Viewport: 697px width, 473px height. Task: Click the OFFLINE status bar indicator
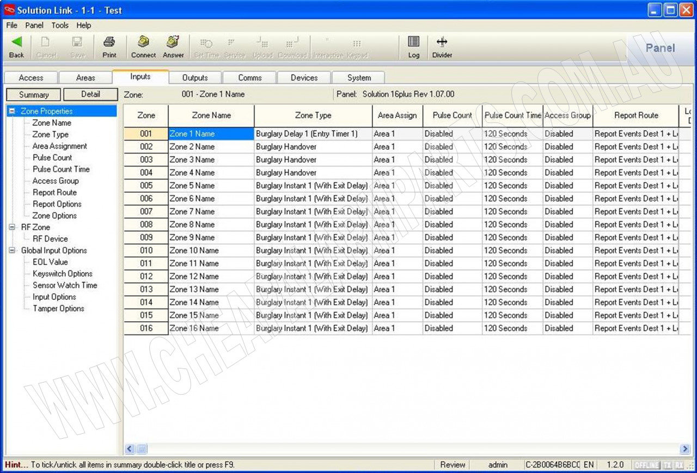click(646, 465)
